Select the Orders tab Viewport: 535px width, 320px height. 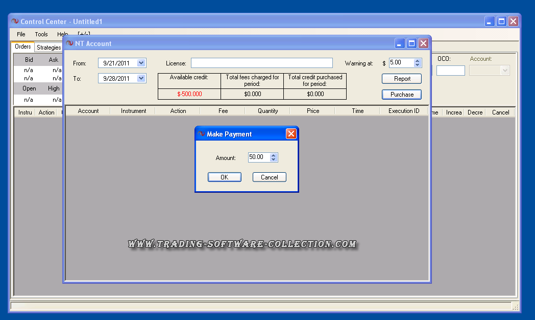coord(23,47)
